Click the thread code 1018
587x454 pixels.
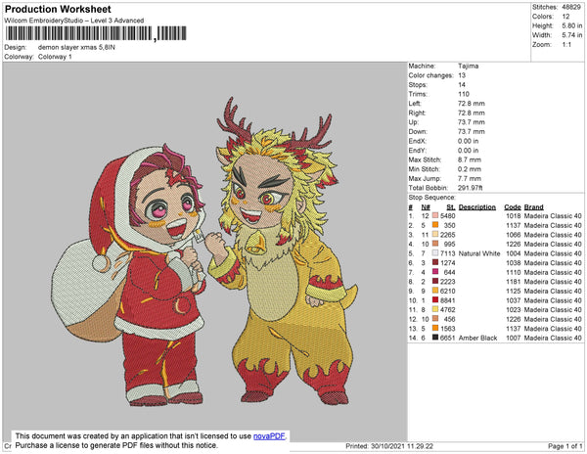[514, 216]
